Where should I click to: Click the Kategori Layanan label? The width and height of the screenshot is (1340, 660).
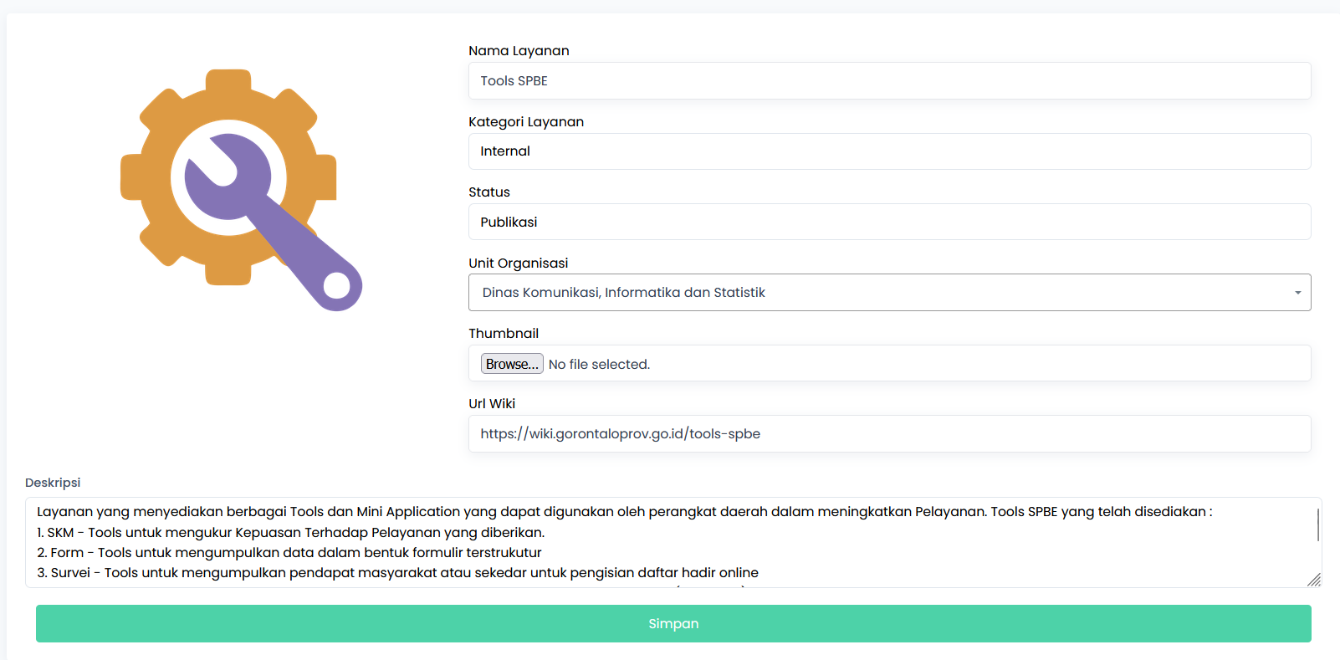tap(526, 122)
